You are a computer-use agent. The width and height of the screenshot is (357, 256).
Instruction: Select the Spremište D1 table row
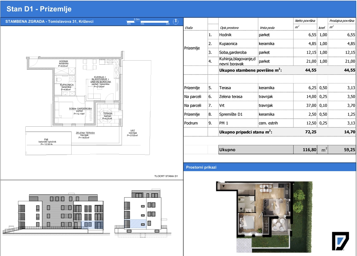click(270, 114)
